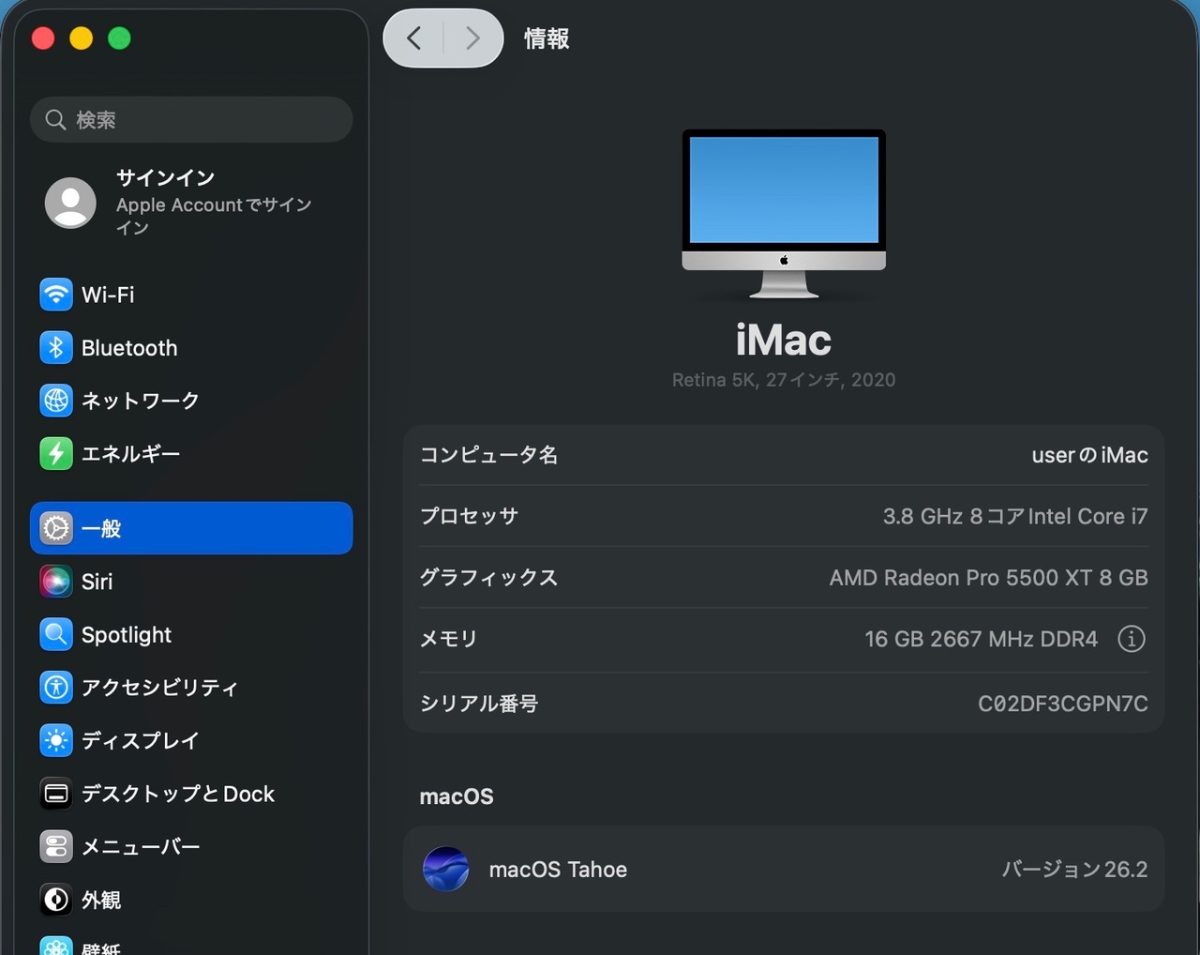
Task: Open Spotlight settings in the sidebar
Action: pyautogui.click(x=191, y=635)
